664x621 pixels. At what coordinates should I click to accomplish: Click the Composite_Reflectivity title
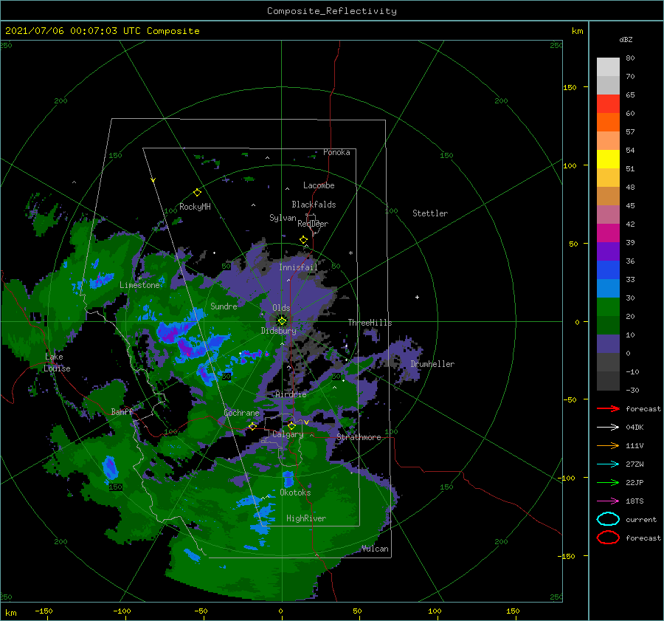(x=332, y=11)
